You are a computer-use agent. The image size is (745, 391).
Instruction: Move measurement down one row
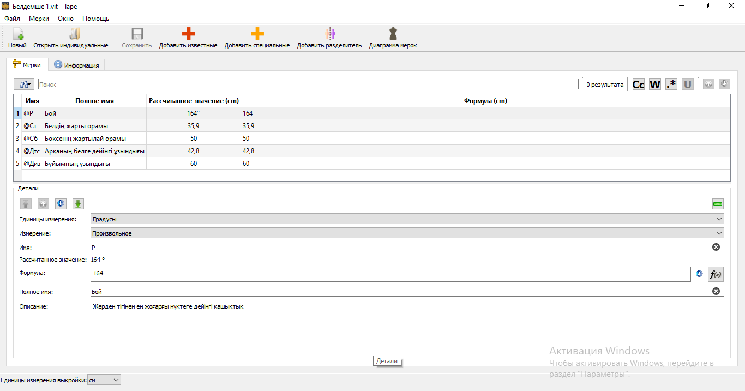pos(61,204)
